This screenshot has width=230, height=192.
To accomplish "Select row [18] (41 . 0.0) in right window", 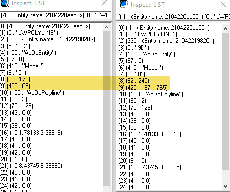I will [x=134, y=147].
